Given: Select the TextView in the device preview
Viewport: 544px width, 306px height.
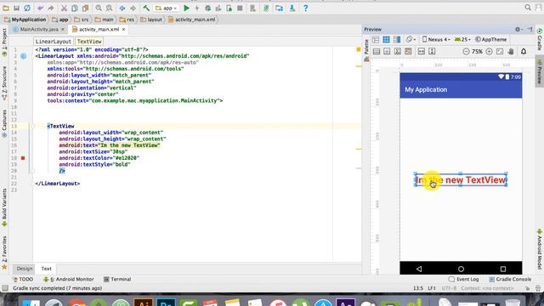Looking at the screenshot, I should (461, 180).
